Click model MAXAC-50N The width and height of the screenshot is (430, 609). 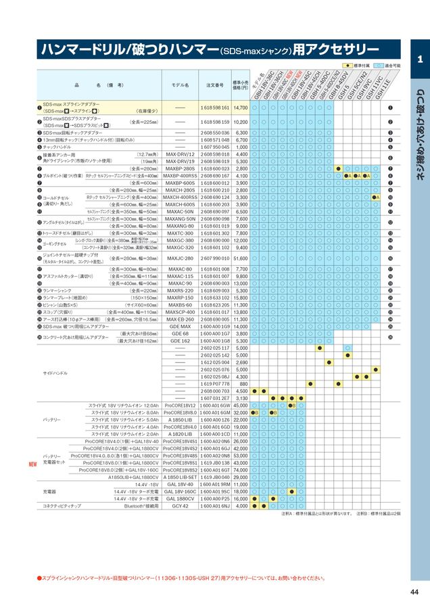pyautogui.click(x=180, y=212)
